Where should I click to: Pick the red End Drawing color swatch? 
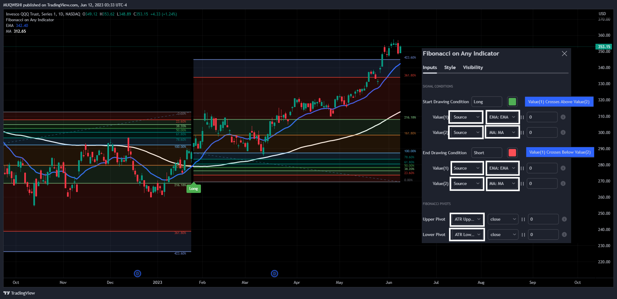click(512, 153)
